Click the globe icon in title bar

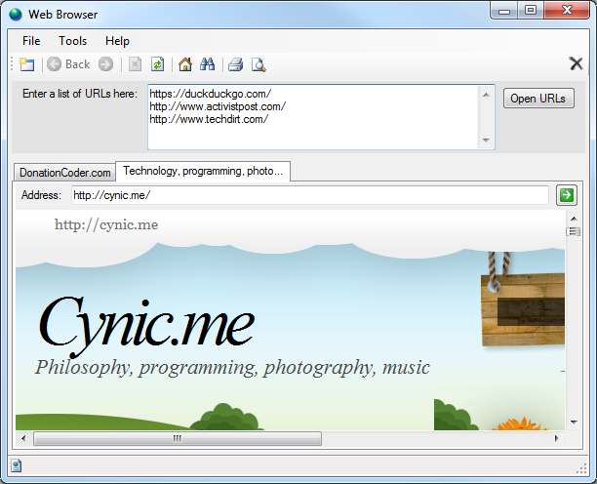[16, 15]
